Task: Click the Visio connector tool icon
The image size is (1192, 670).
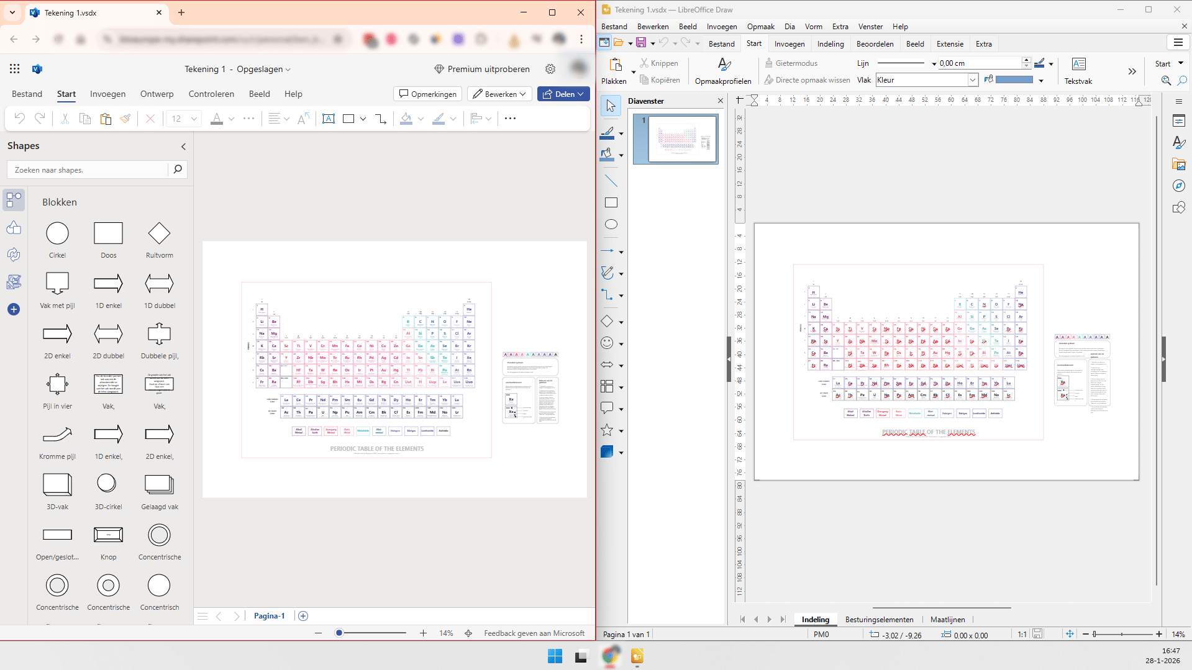Action: coord(381,119)
